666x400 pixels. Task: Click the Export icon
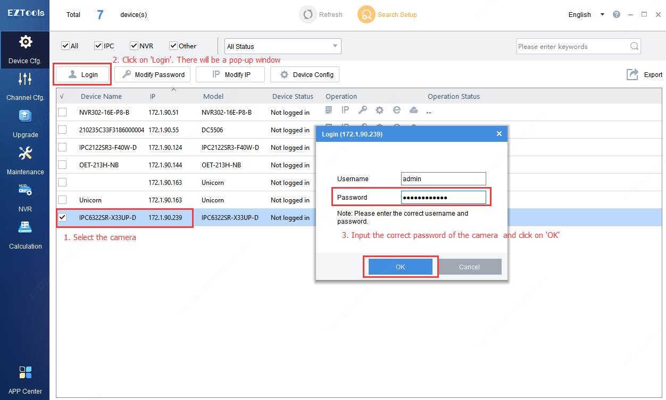coord(632,74)
